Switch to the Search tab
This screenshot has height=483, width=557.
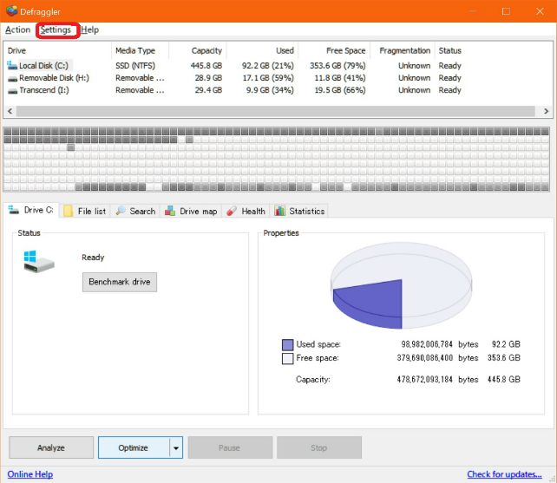coord(135,211)
